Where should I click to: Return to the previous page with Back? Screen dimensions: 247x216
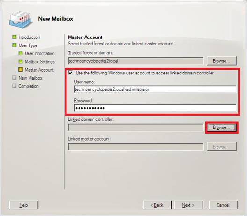(157, 205)
